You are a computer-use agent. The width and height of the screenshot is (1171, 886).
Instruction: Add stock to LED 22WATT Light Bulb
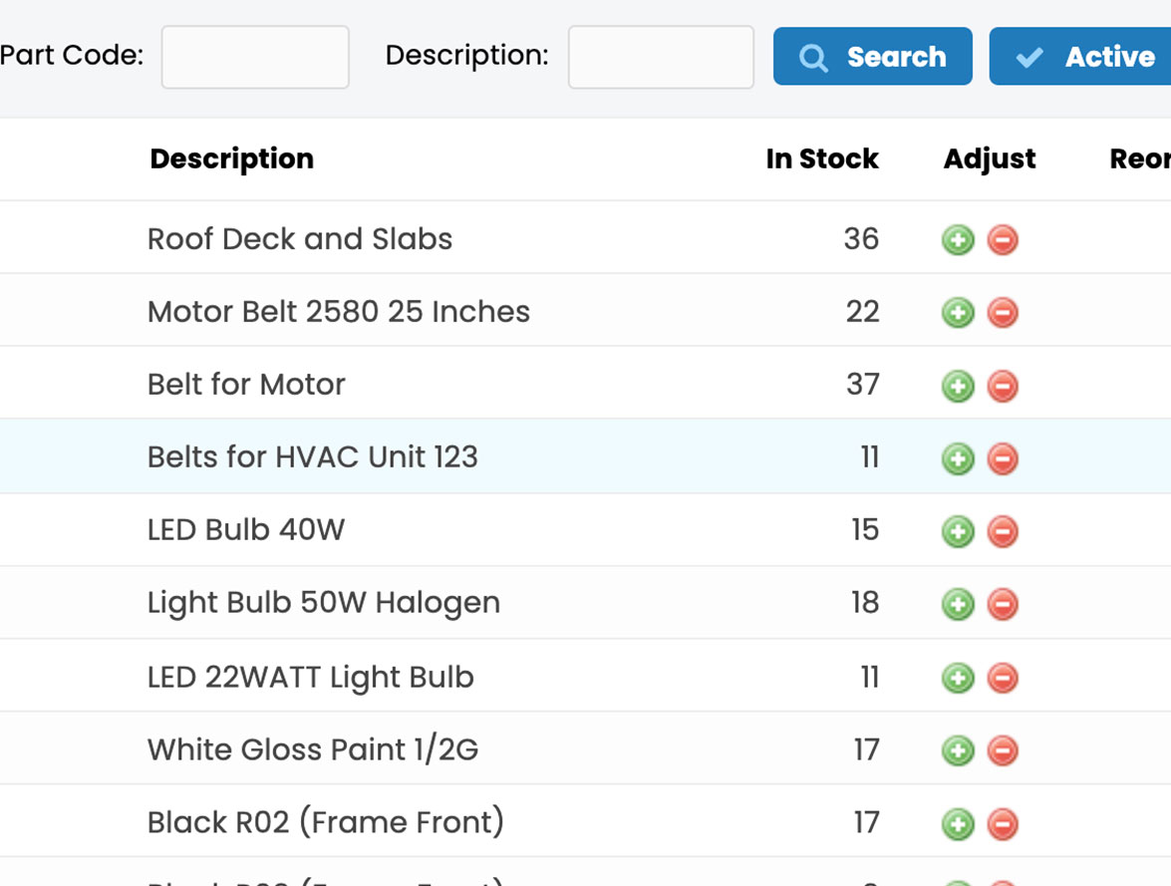(957, 678)
